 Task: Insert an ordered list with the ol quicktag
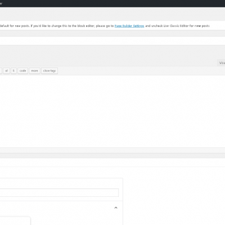6,71
